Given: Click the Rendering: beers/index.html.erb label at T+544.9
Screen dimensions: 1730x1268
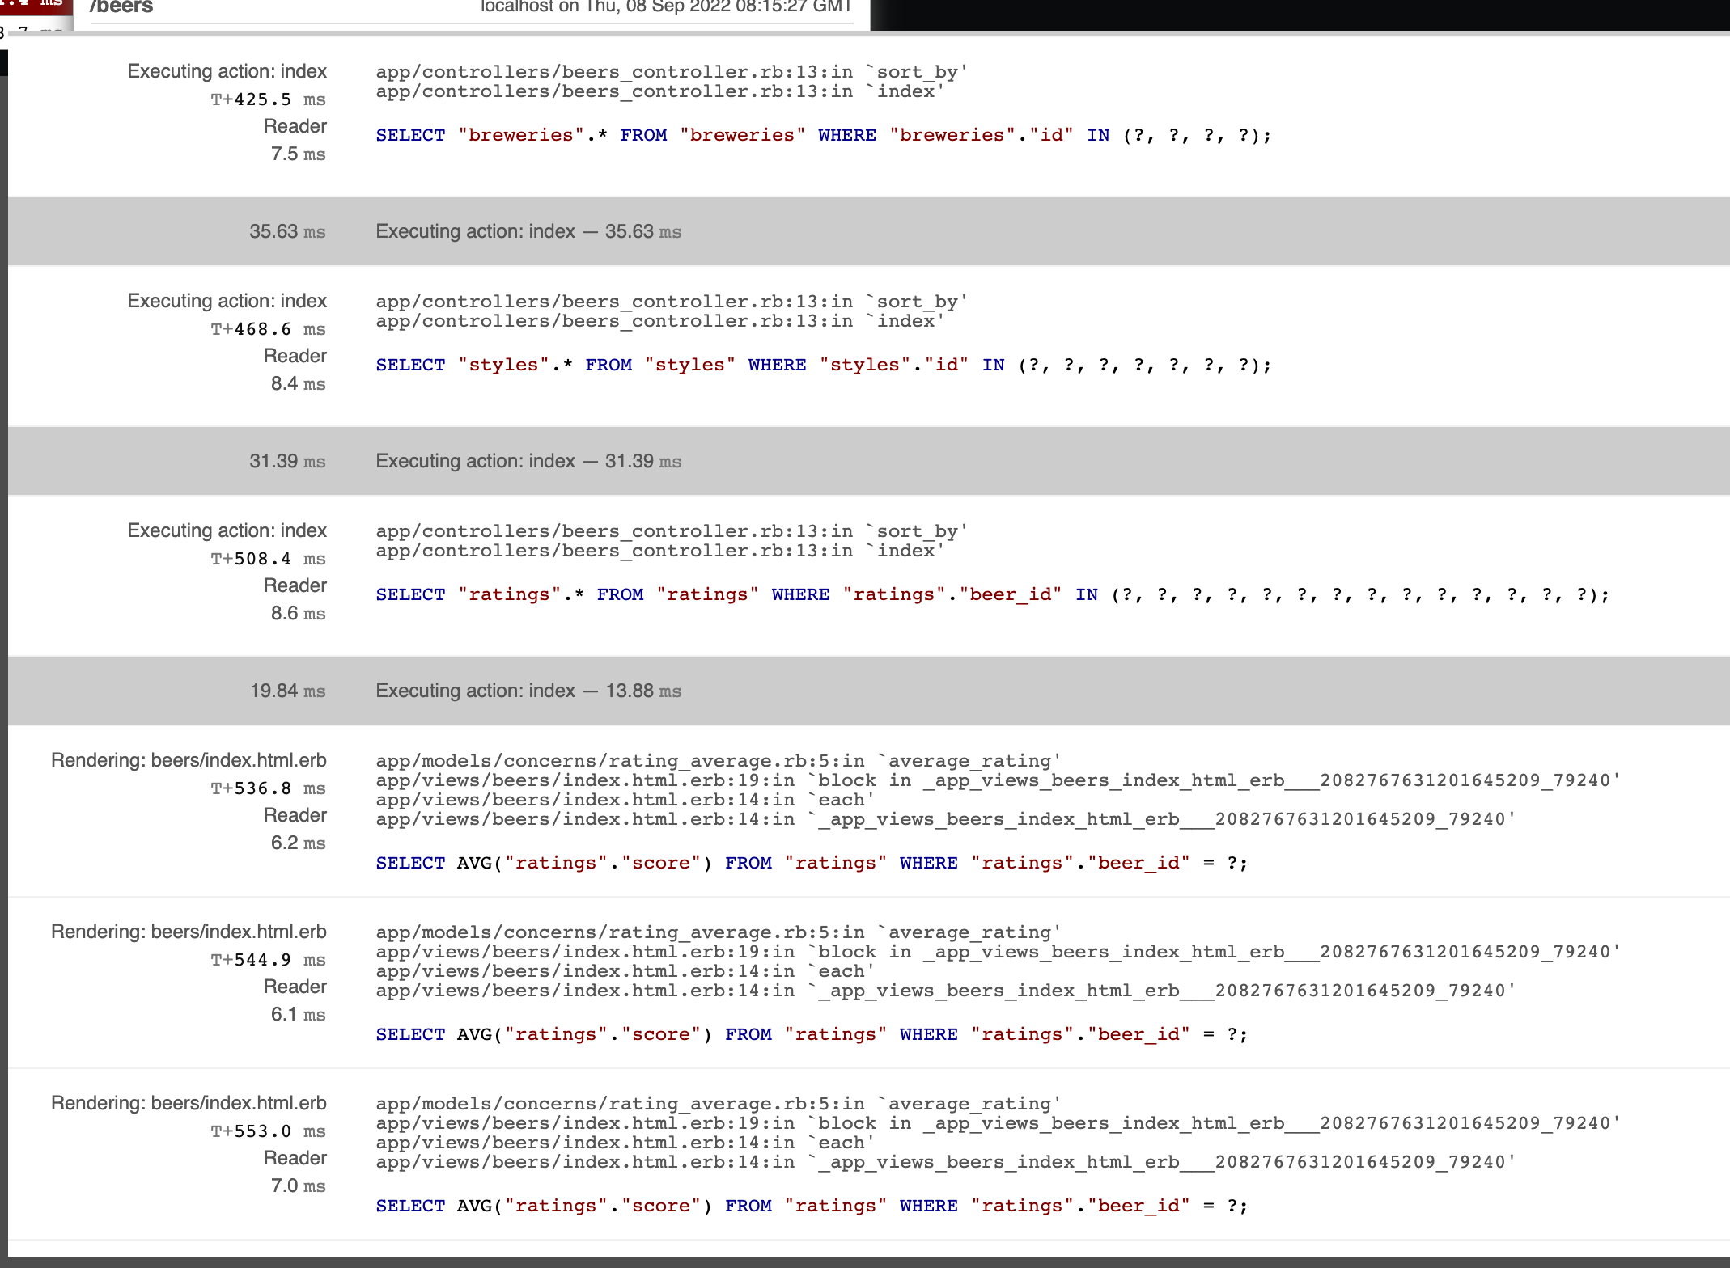Looking at the screenshot, I should [x=189, y=932].
